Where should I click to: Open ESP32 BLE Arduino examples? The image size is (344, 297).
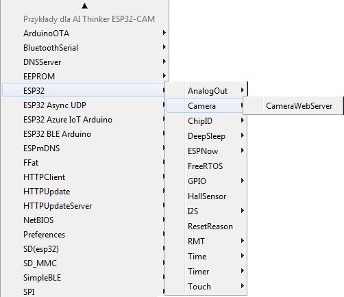(84, 134)
